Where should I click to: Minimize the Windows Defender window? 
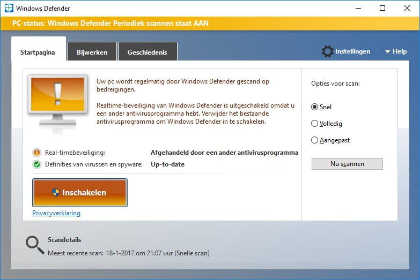358,8
